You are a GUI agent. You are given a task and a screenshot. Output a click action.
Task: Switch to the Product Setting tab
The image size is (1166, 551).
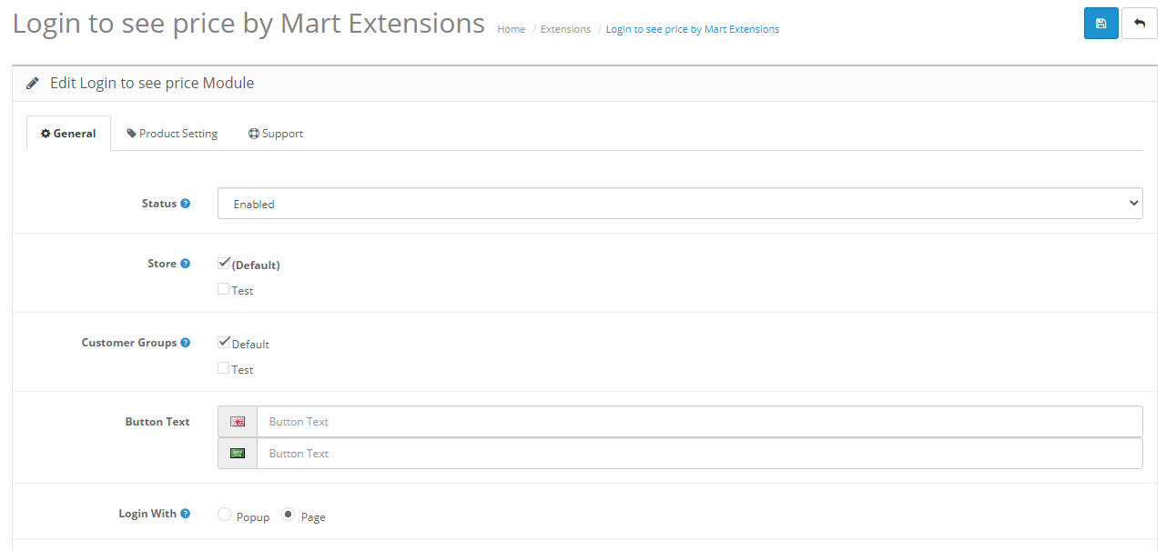pyautogui.click(x=172, y=134)
